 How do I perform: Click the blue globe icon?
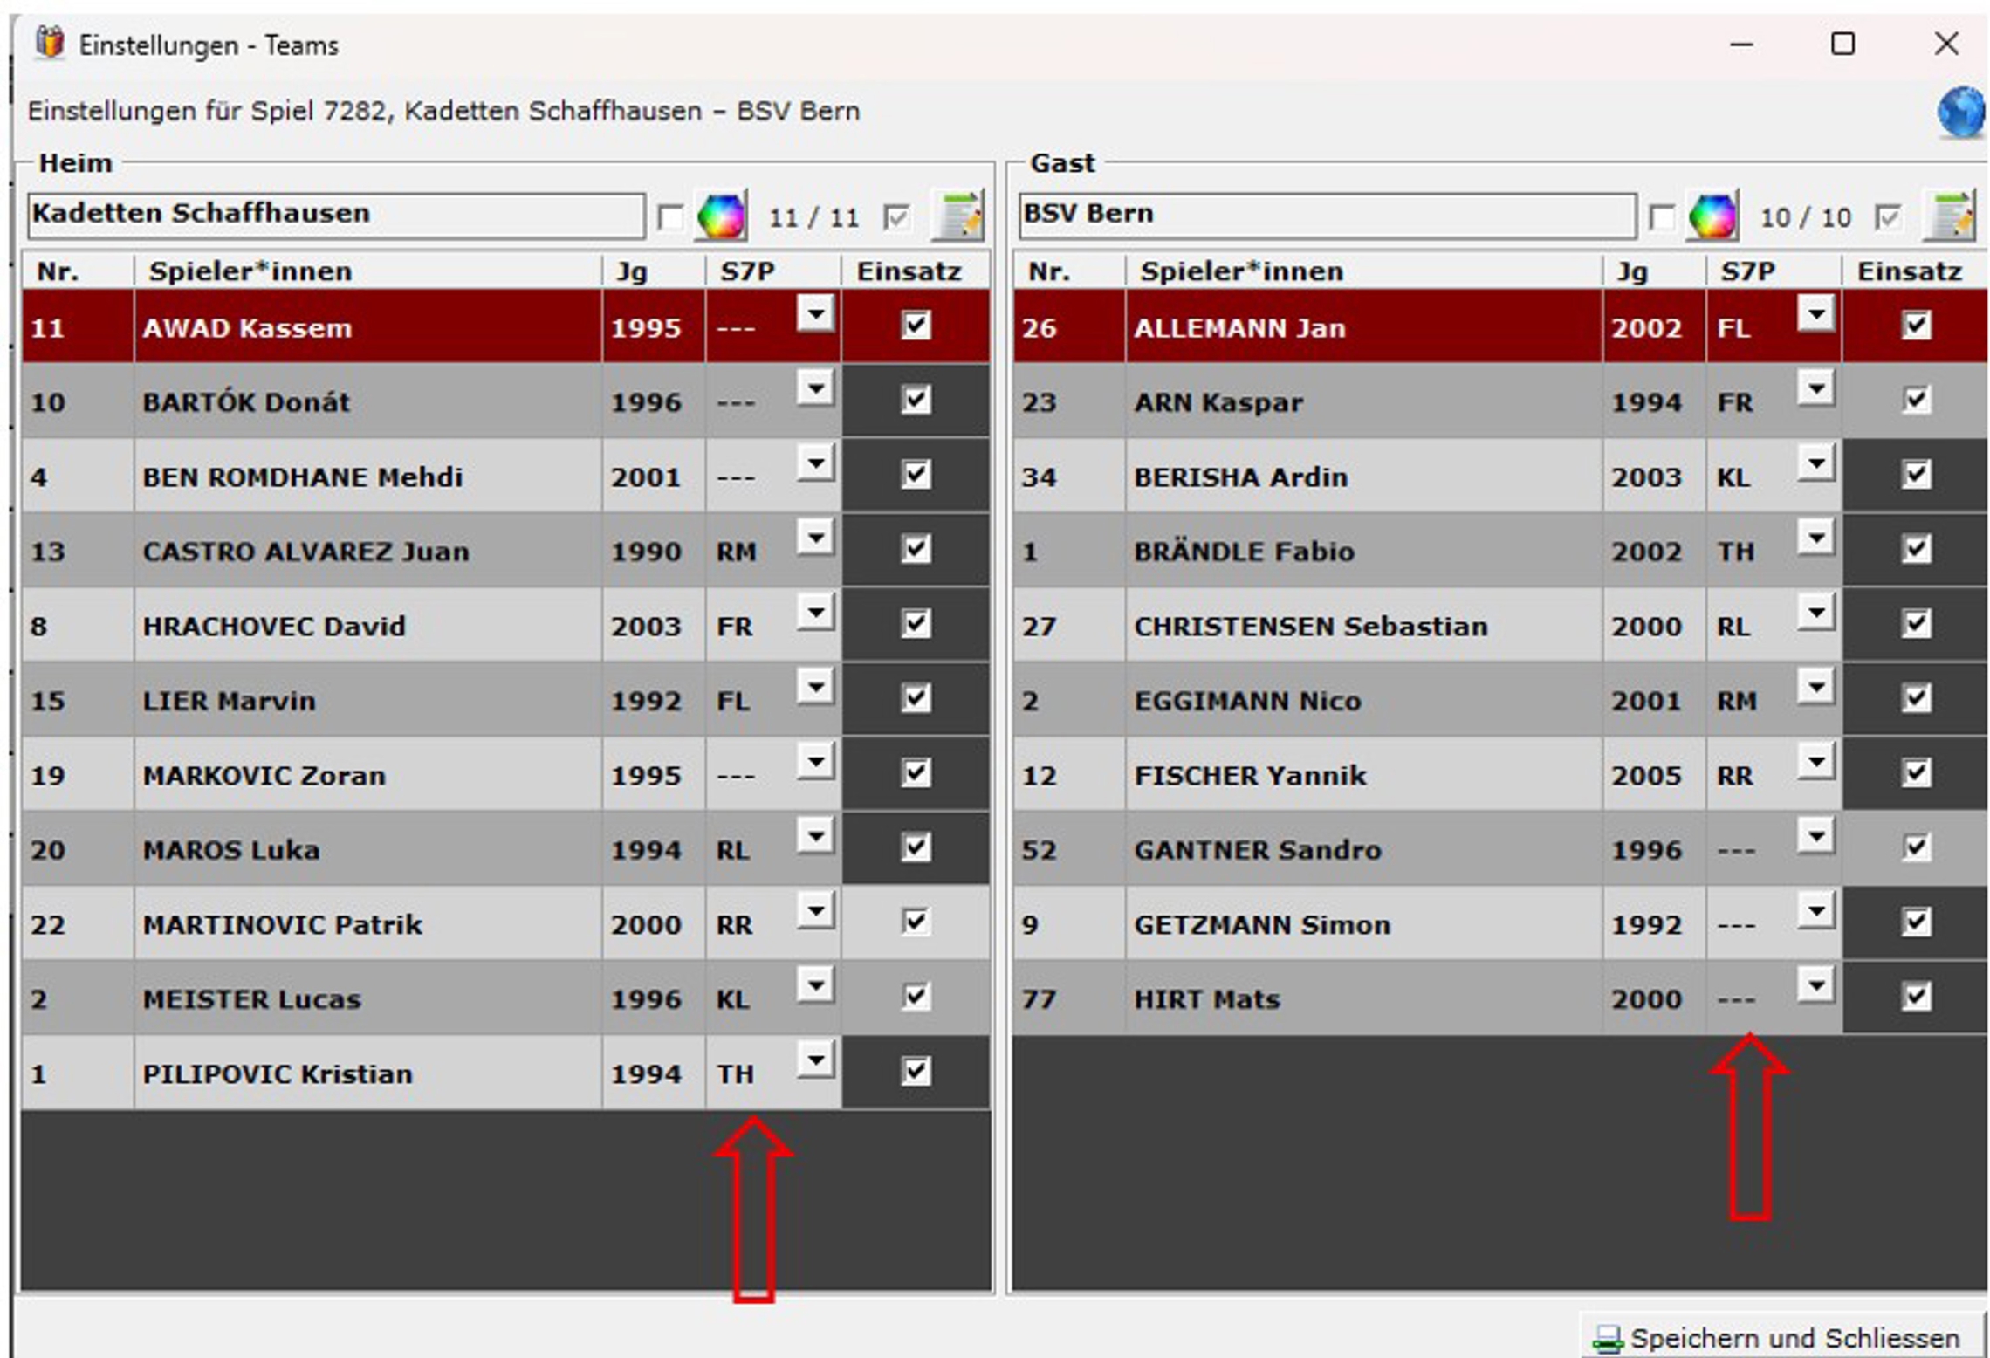pos(1959,112)
